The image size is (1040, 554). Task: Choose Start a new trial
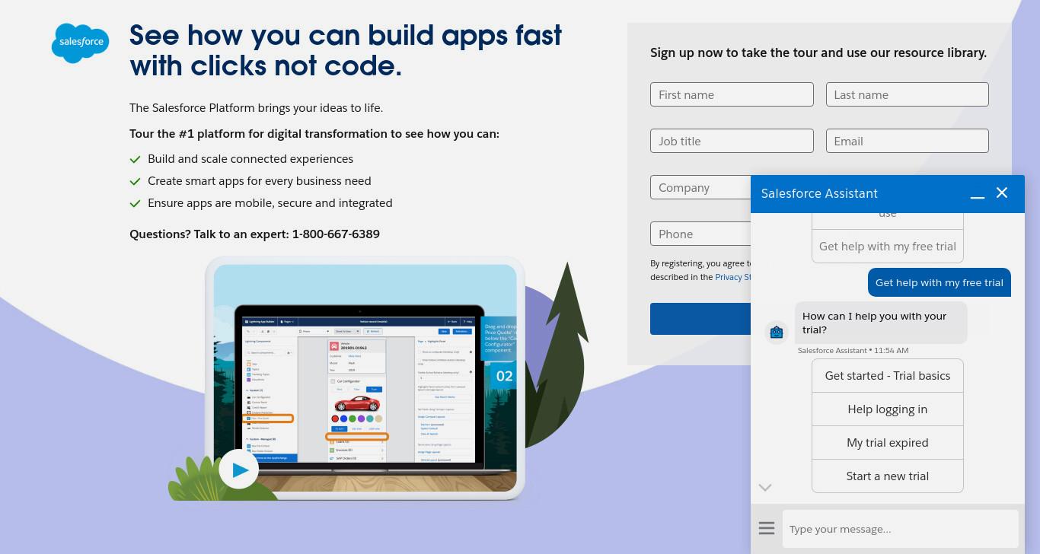(888, 476)
